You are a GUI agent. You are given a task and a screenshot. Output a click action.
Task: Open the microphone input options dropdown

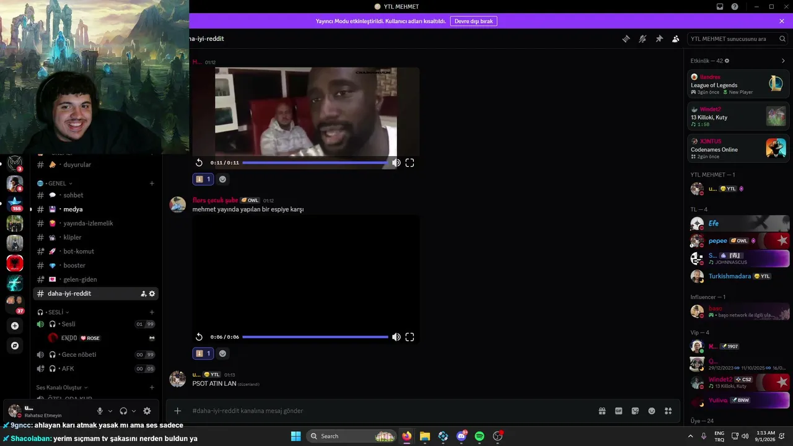[x=110, y=411]
